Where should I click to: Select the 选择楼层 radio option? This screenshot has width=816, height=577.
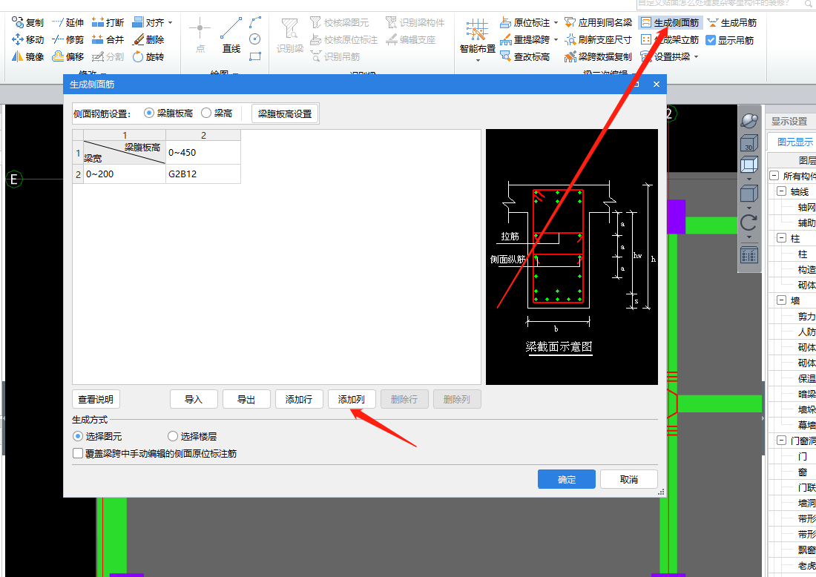coord(173,436)
